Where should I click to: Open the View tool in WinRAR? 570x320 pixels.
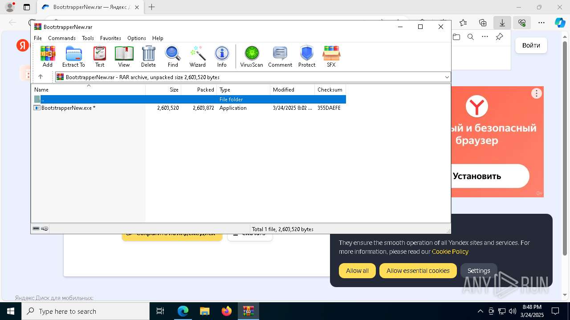point(124,56)
